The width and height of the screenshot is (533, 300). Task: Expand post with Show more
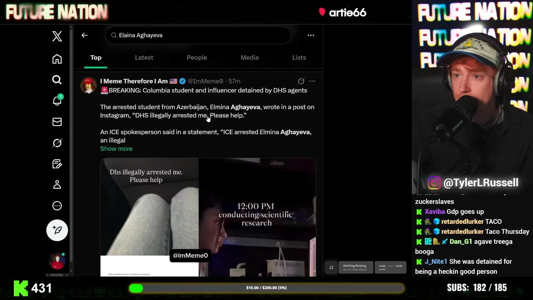pos(116,149)
